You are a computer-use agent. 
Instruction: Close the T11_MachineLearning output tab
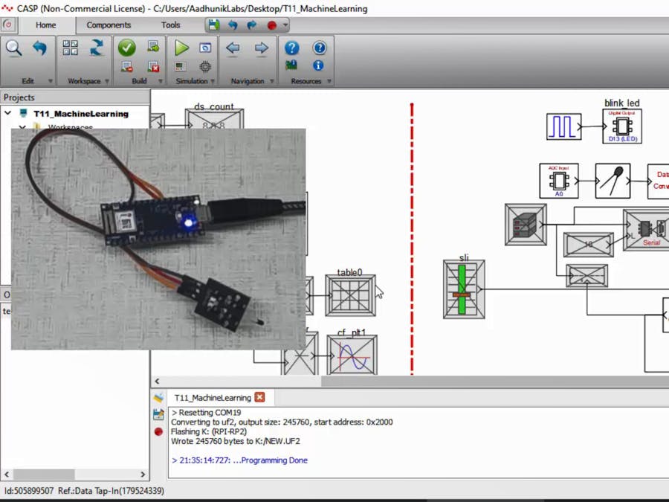click(x=259, y=397)
